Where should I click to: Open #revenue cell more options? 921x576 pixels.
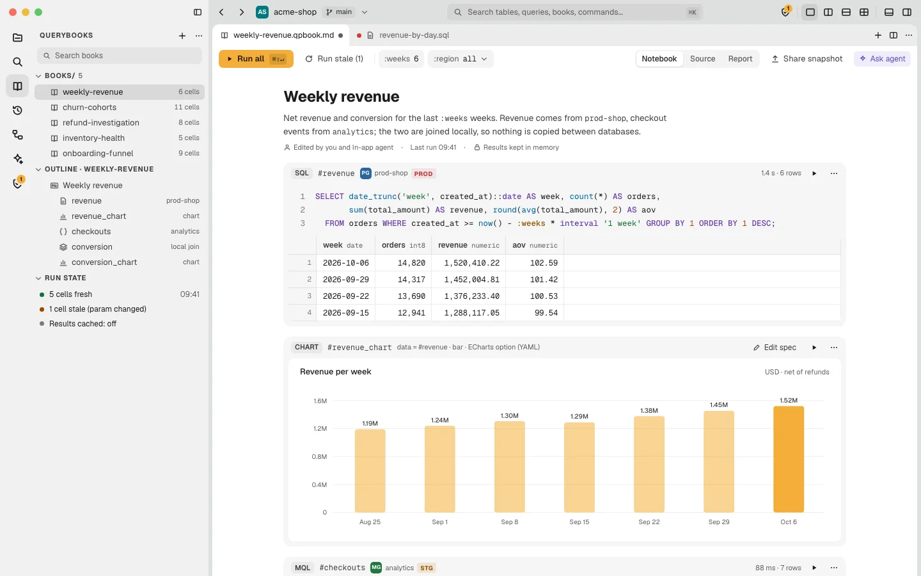tap(834, 173)
